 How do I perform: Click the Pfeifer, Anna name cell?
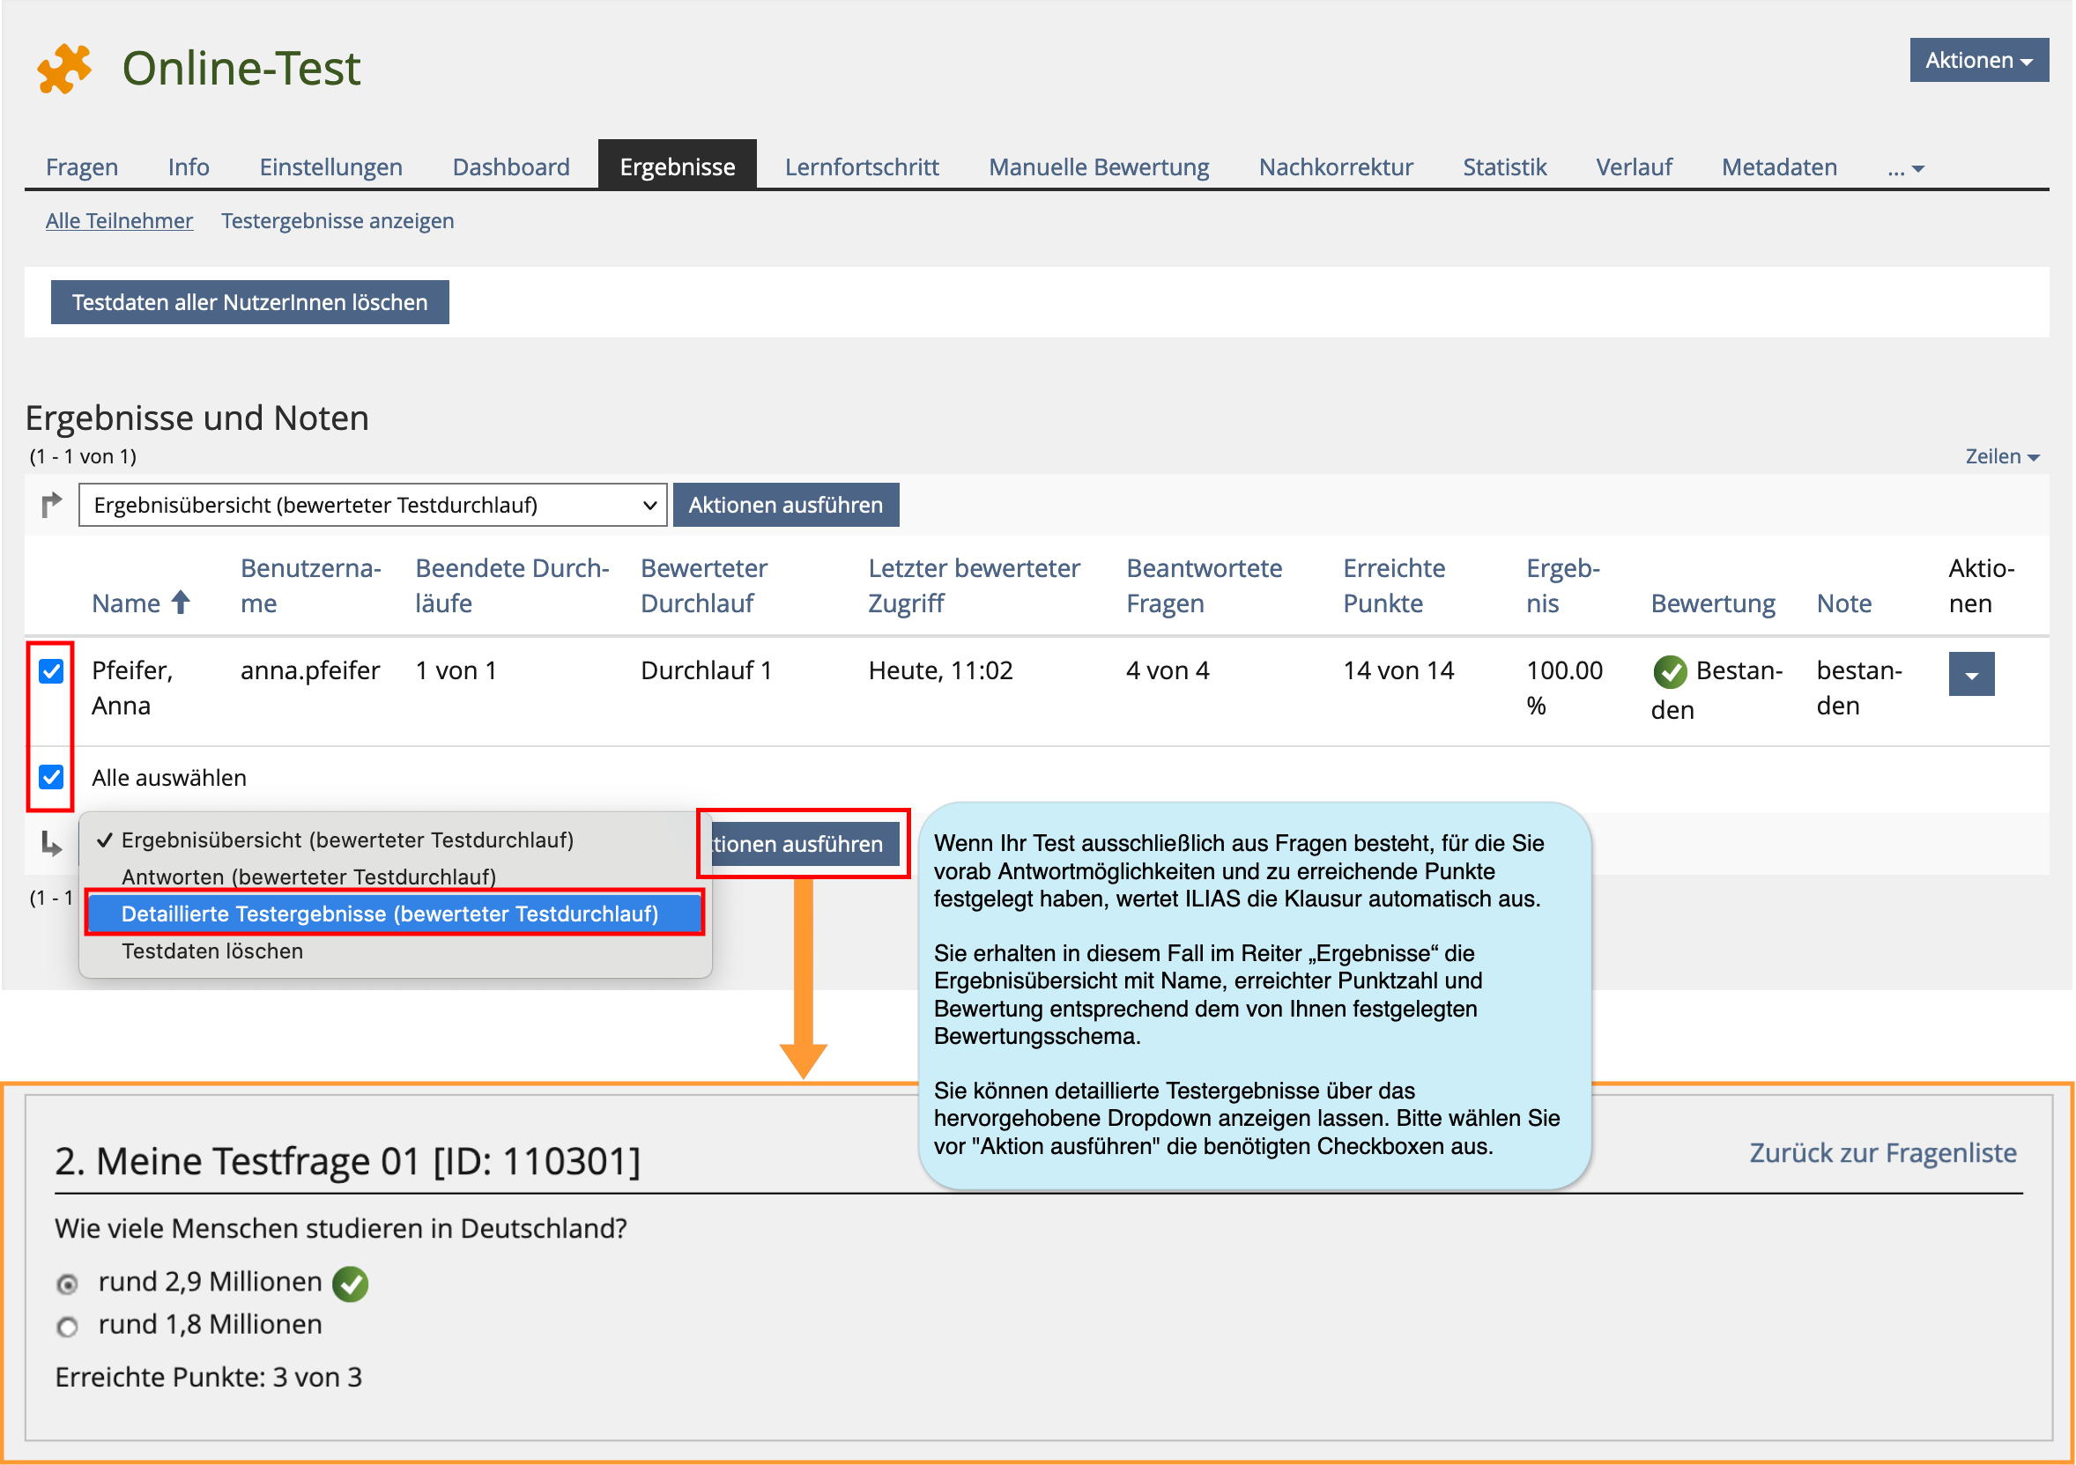coord(132,688)
